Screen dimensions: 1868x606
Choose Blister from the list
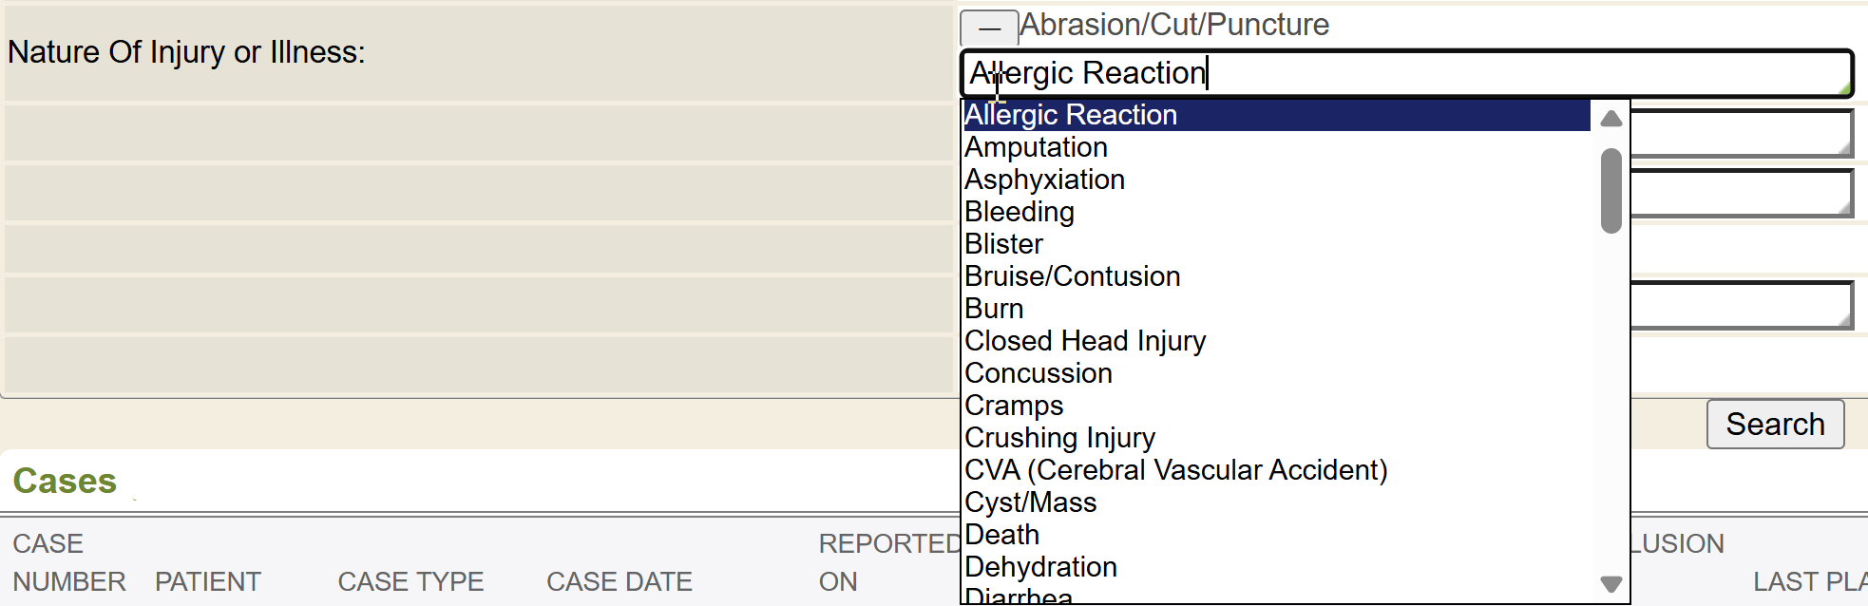[1003, 244]
